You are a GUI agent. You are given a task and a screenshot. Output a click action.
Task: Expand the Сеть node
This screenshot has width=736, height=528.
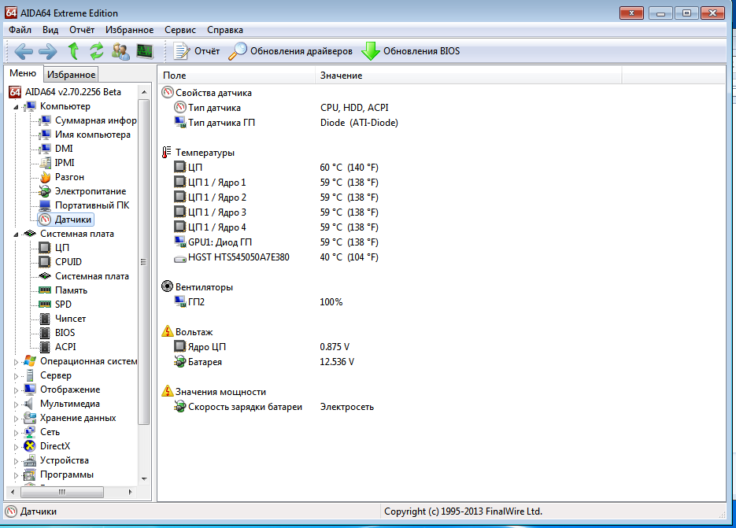coord(16,432)
